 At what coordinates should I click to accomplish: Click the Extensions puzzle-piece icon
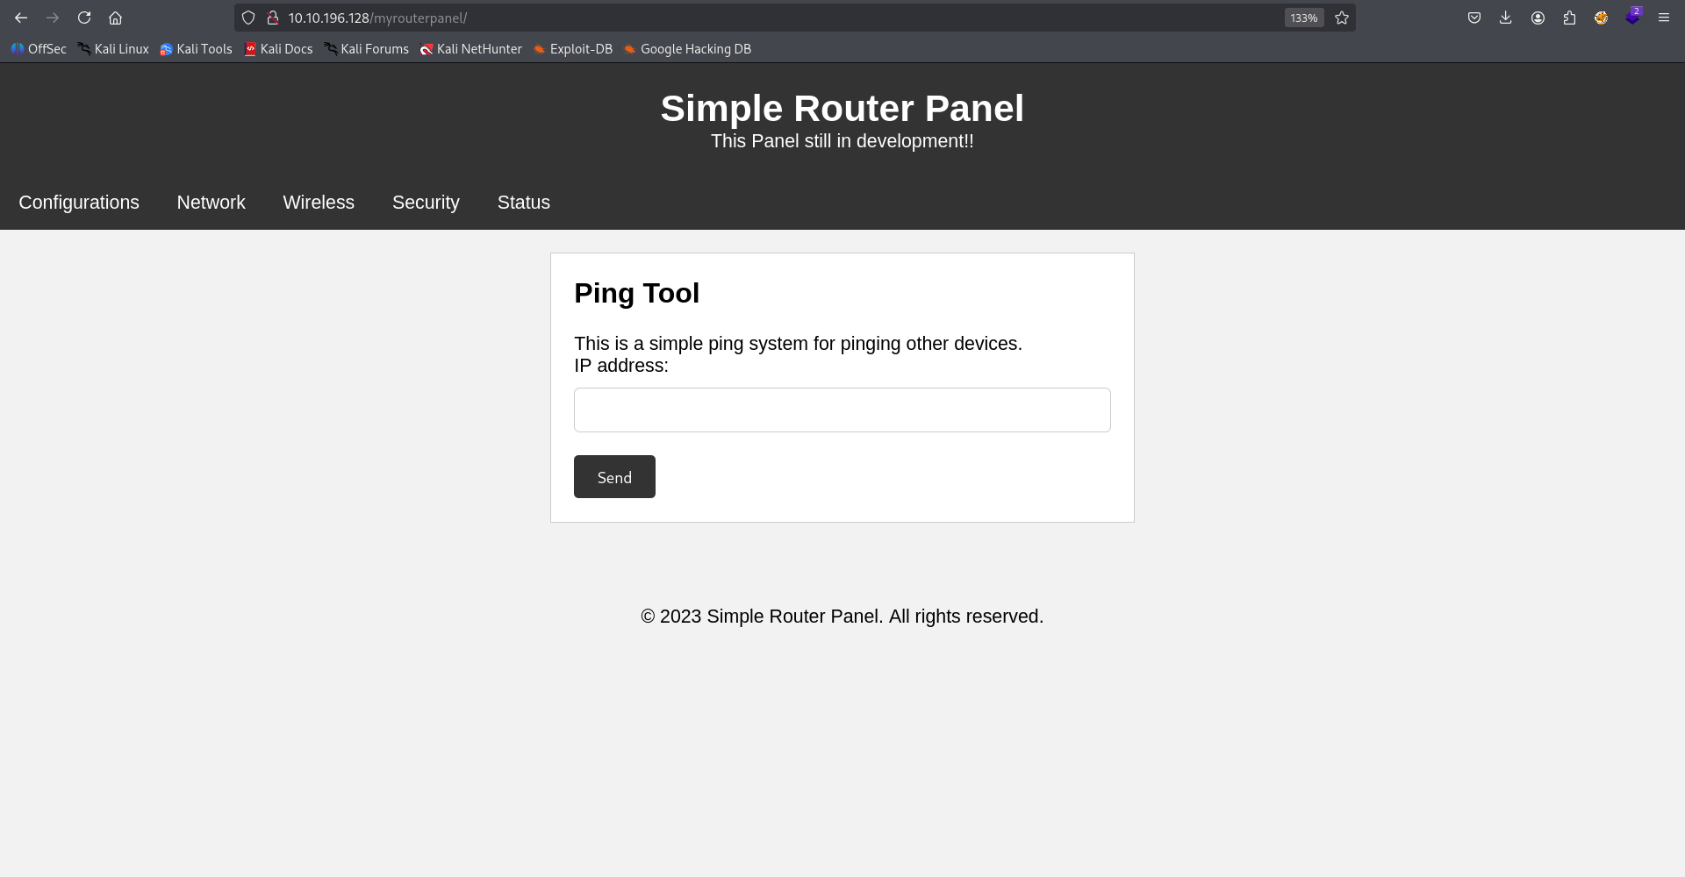point(1570,18)
